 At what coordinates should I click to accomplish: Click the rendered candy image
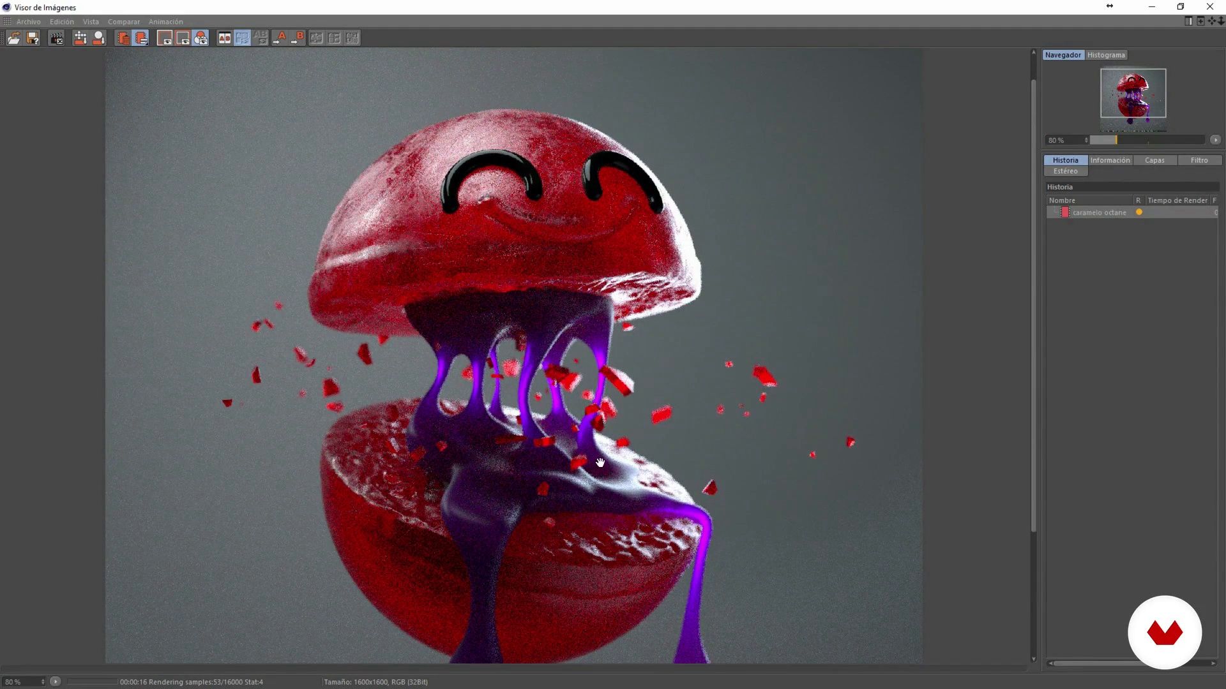(513, 356)
